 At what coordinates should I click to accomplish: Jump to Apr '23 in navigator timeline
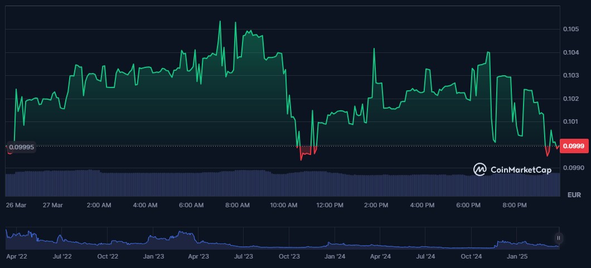click(x=198, y=257)
